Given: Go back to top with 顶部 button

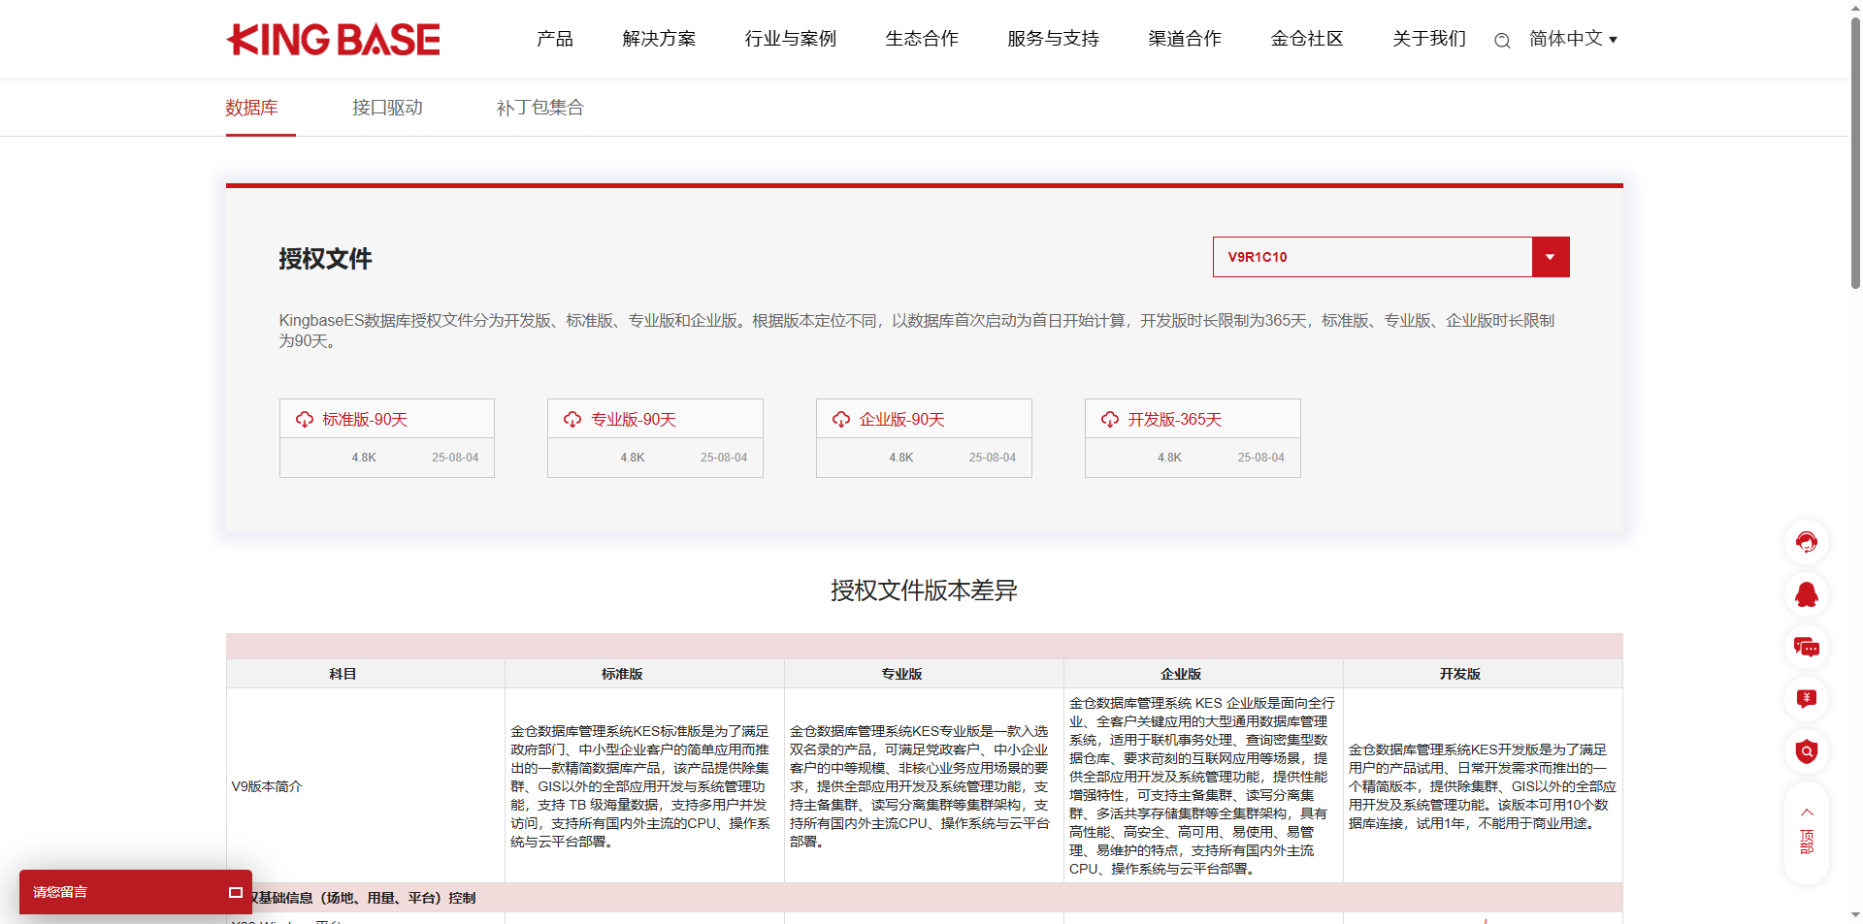Looking at the screenshot, I should (x=1807, y=832).
